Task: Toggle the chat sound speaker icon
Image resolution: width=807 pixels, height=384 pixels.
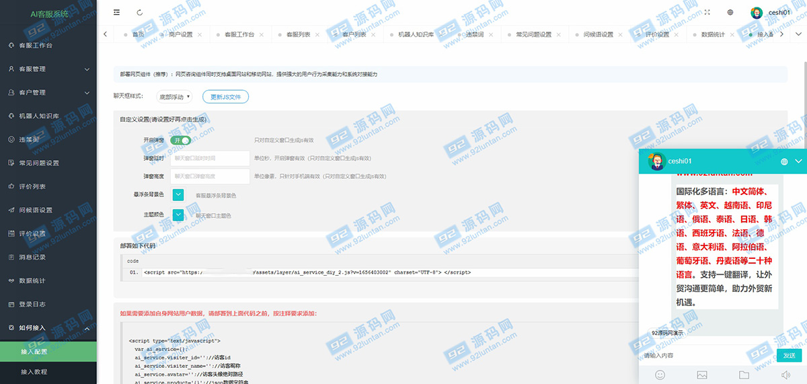Action: [x=785, y=375]
